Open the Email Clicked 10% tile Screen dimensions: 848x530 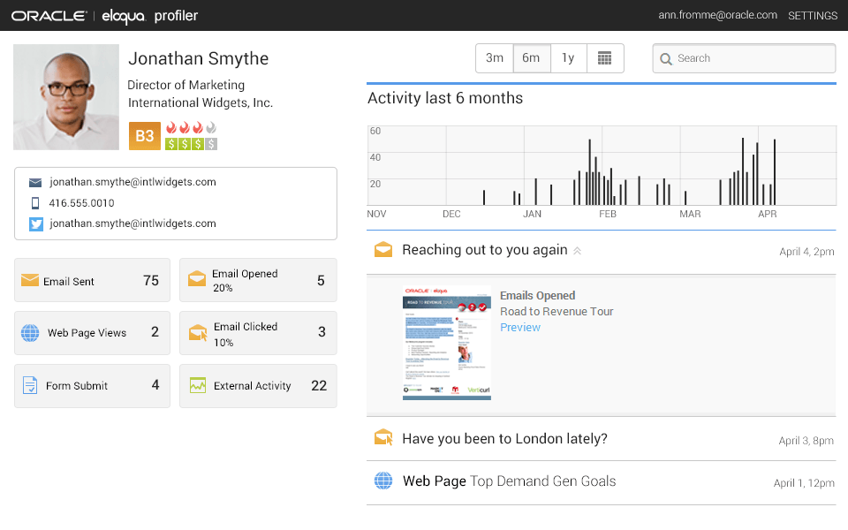pos(258,333)
